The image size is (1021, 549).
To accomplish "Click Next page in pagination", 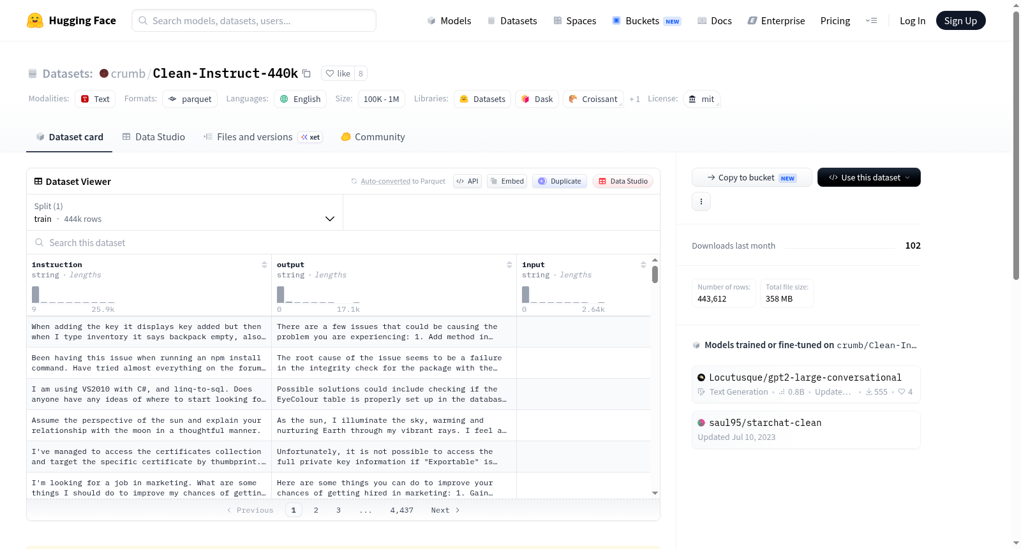I will [445, 510].
